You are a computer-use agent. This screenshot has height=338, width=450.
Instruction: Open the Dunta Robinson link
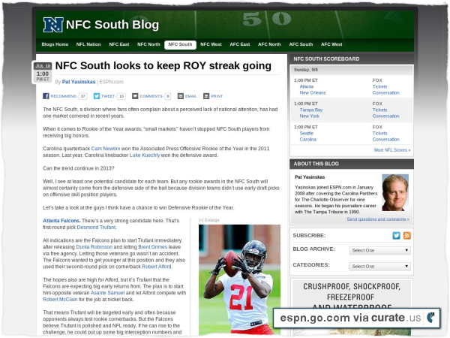click(94, 247)
